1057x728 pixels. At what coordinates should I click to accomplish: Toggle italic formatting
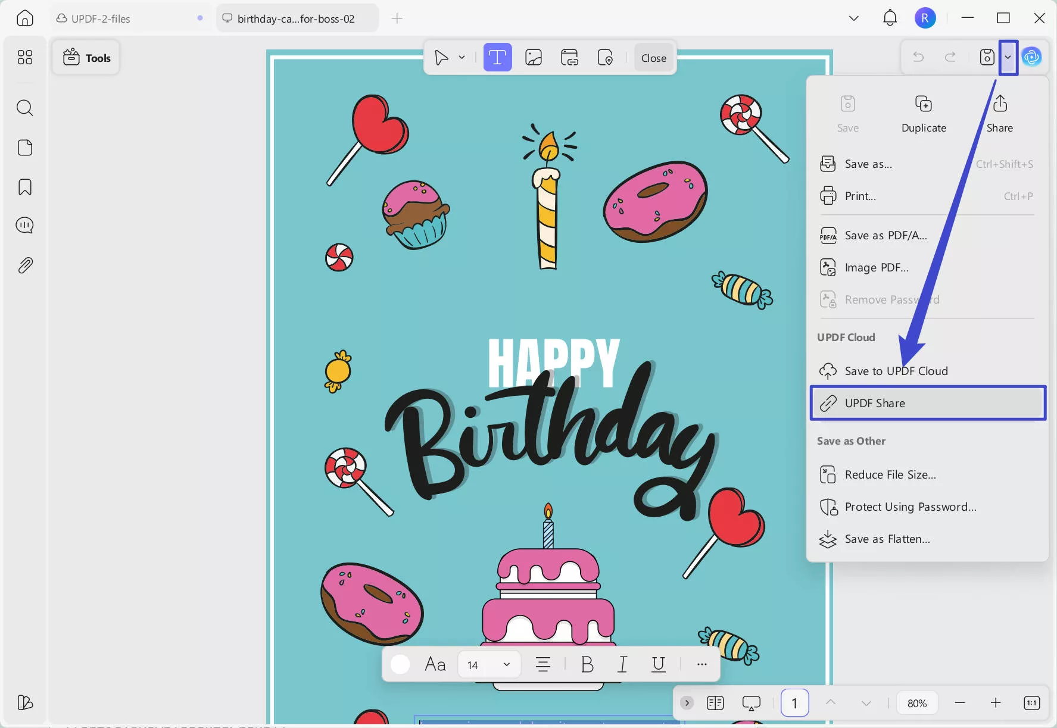pyautogui.click(x=622, y=664)
